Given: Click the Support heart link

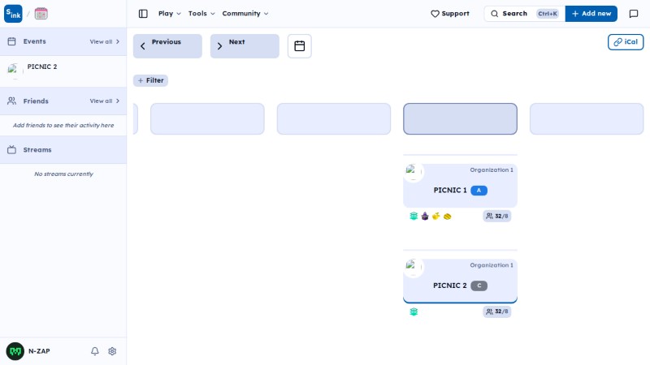Looking at the screenshot, I should (450, 14).
